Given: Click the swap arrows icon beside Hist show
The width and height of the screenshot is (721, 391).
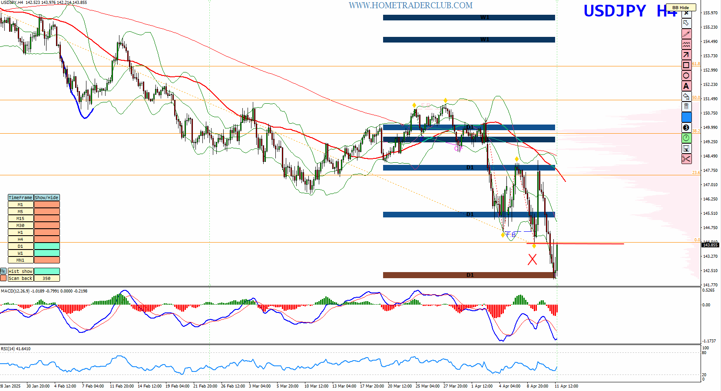Looking at the screenshot, I should (3, 272).
